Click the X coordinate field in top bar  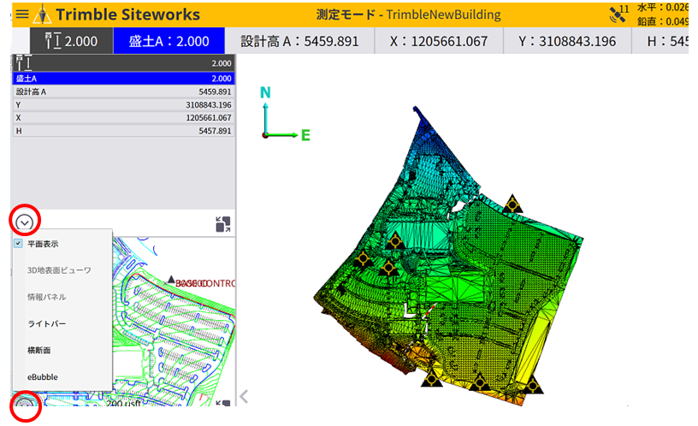coord(438,41)
